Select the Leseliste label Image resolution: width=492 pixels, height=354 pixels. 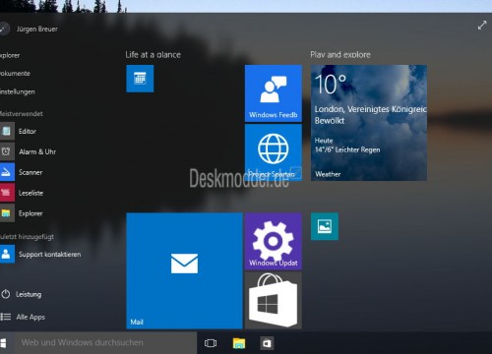(31, 193)
